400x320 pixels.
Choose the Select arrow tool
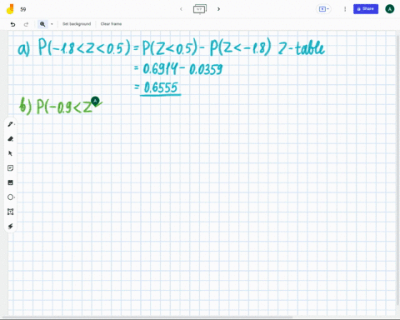pyautogui.click(x=11, y=153)
